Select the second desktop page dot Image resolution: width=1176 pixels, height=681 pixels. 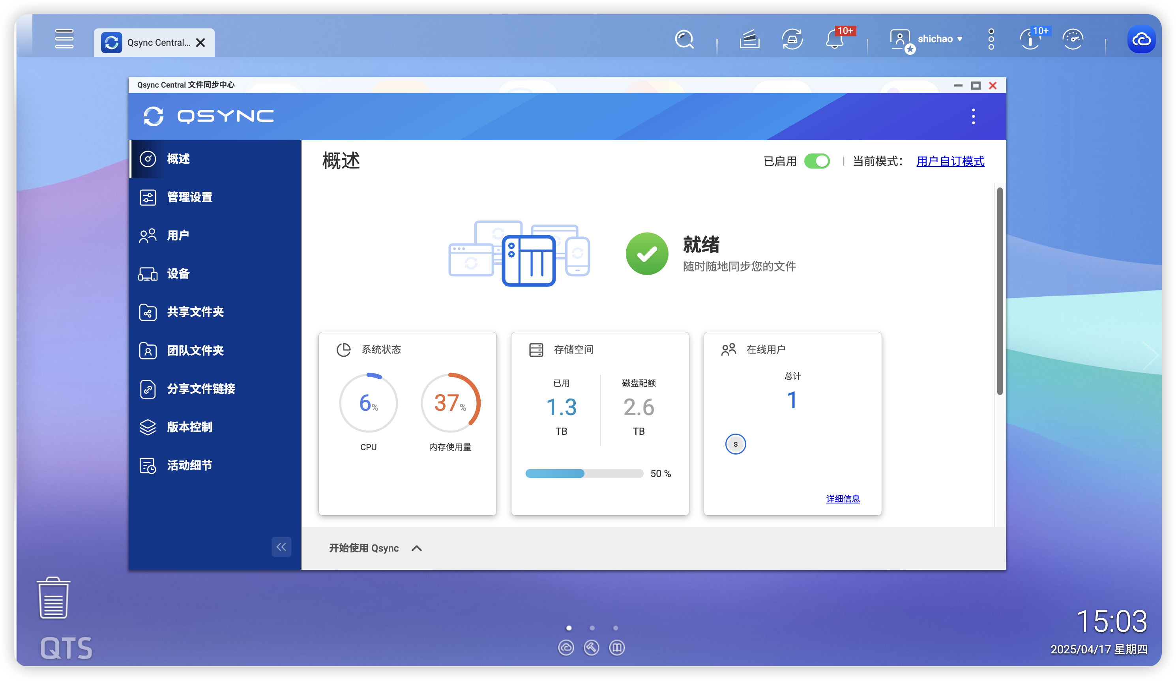[x=592, y=628]
